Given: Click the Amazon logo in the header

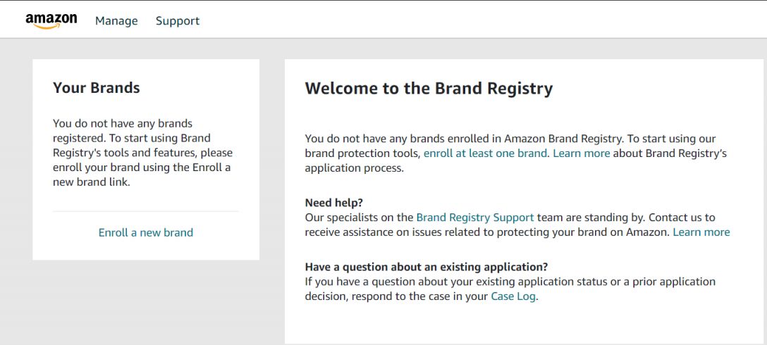Looking at the screenshot, I should 51,21.
